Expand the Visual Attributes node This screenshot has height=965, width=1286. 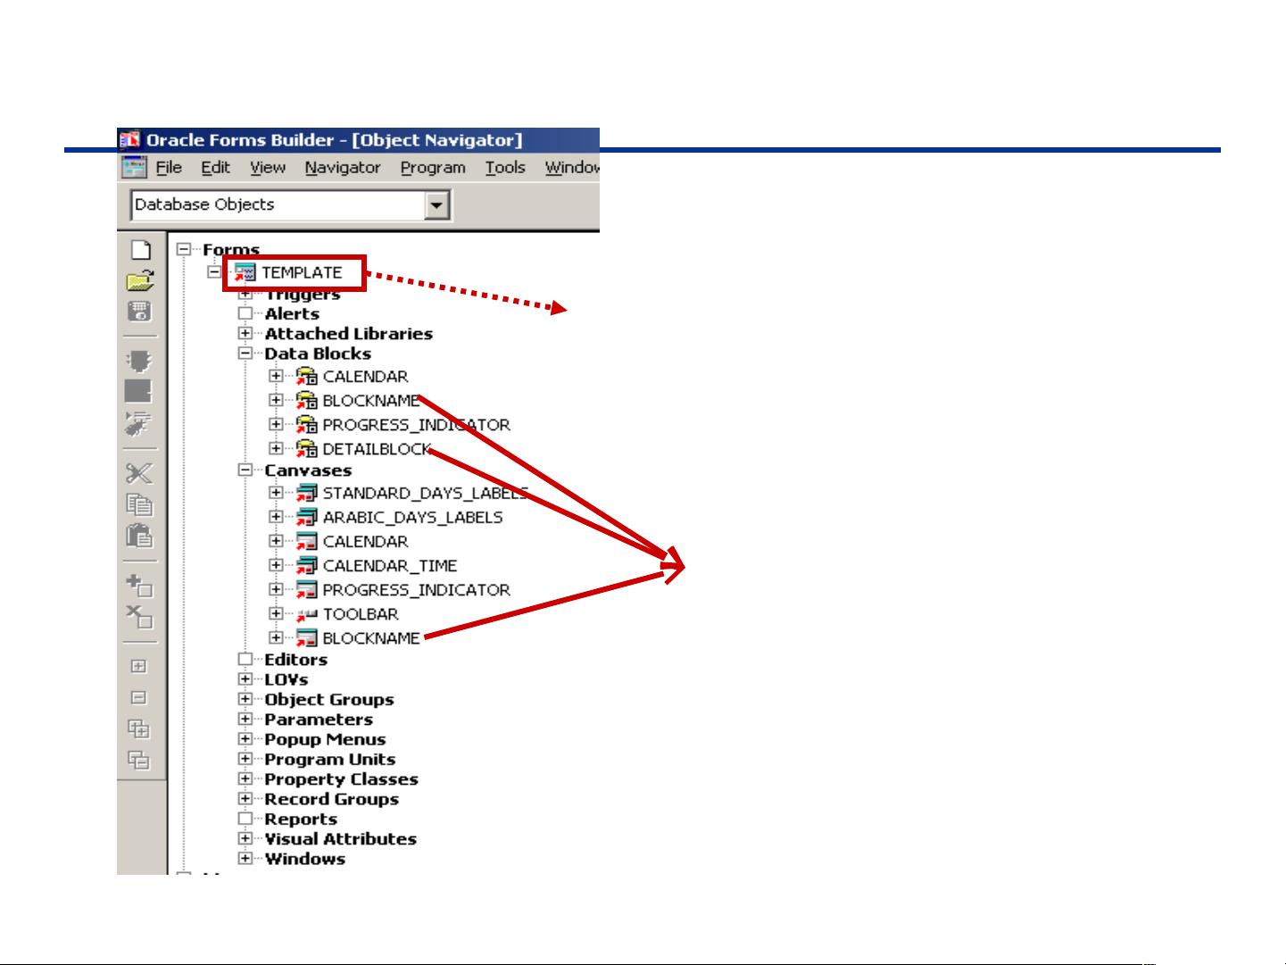(x=245, y=838)
